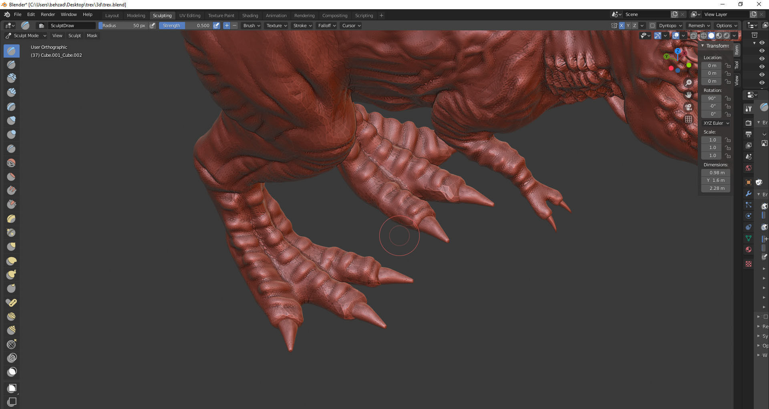Screen dimensions: 769x409
Task: Switch to the Texture Paint workspace
Action: [221, 16]
